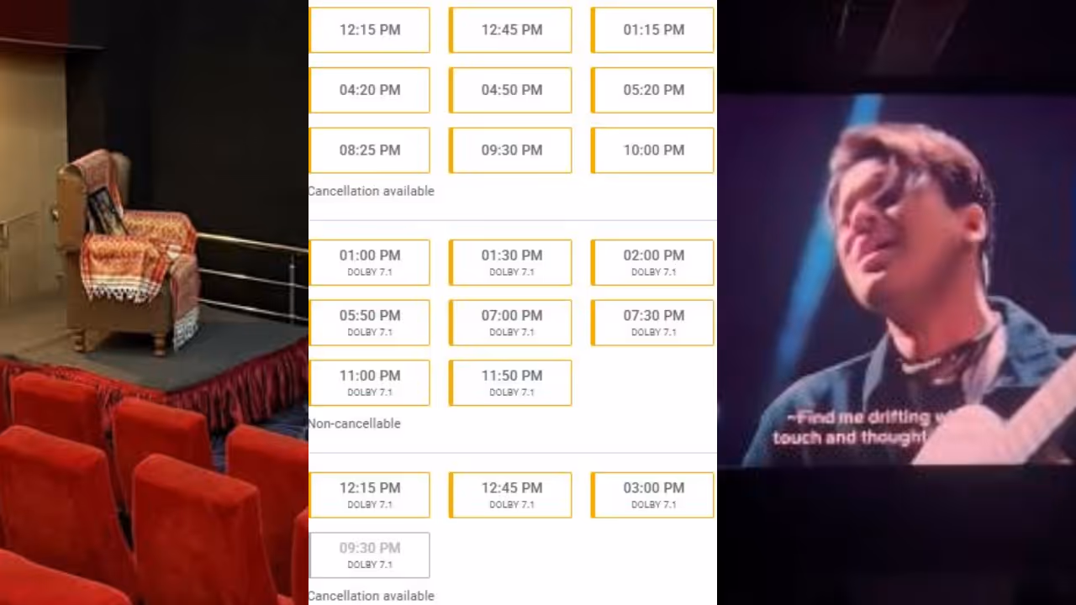Select the 04:50 PM showtime
1076x605 pixels.
[511, 90]
